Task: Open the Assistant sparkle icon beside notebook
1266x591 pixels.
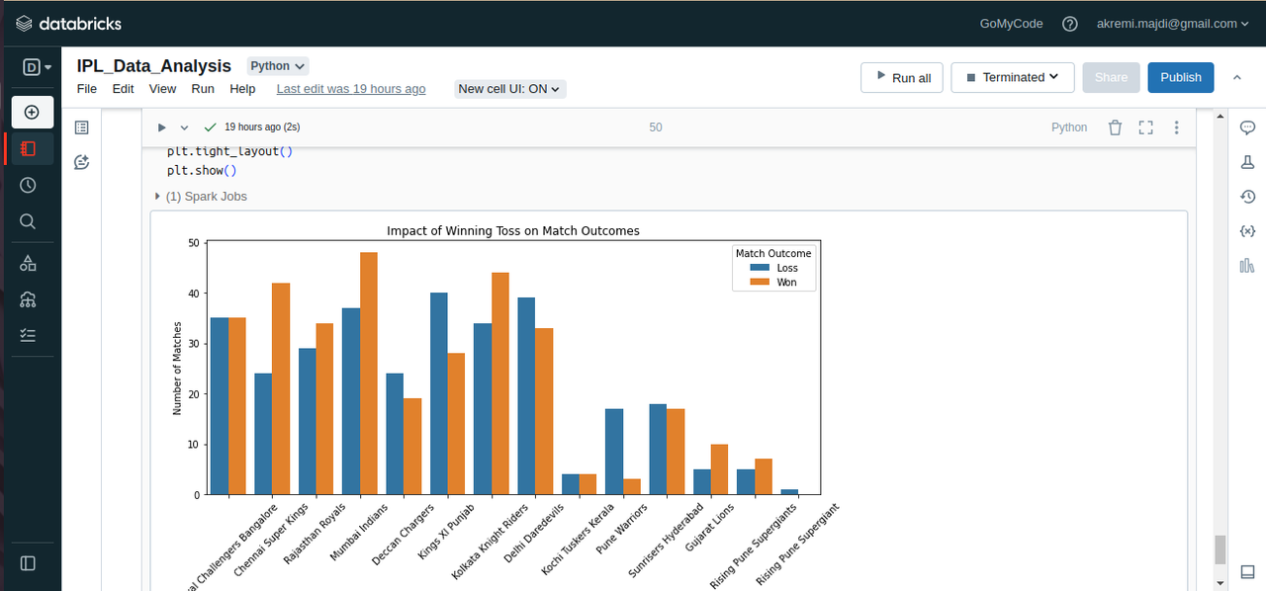Action: [82, 162]
